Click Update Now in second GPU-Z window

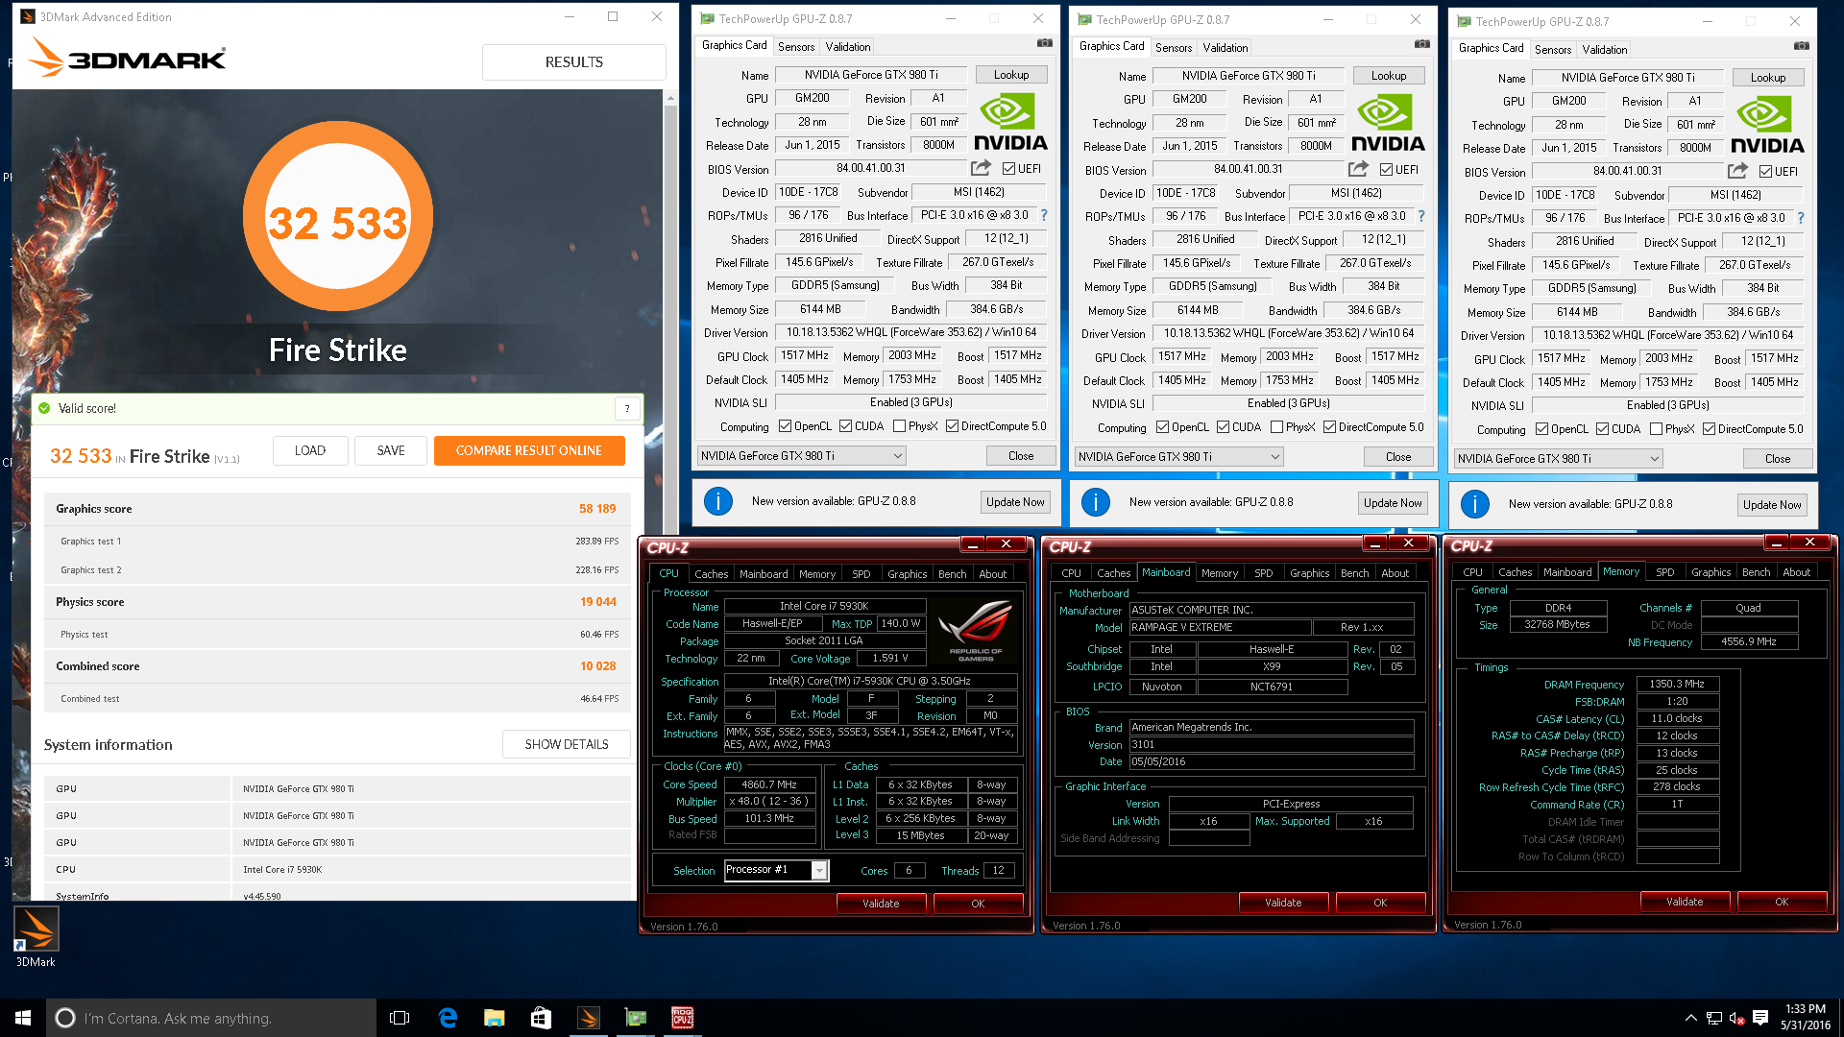click(1393, 502)
